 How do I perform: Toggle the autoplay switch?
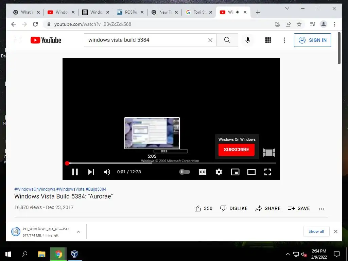[x=185, y=172]
